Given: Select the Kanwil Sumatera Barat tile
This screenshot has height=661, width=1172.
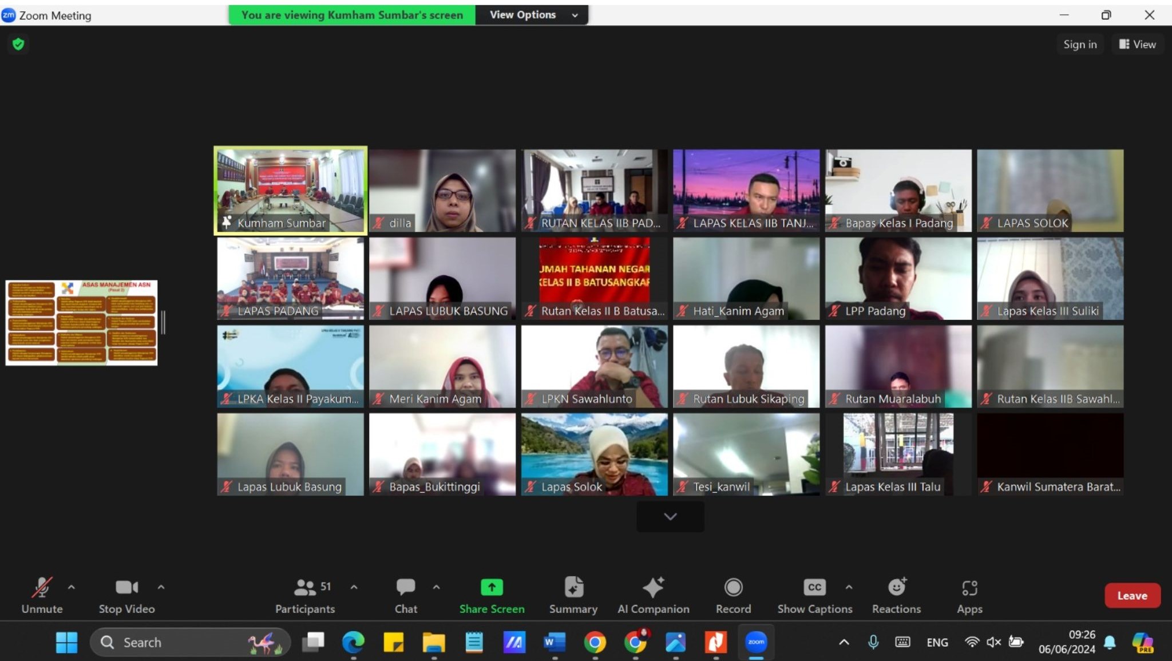Looking at the screenshot, I should coord(1050,454).
